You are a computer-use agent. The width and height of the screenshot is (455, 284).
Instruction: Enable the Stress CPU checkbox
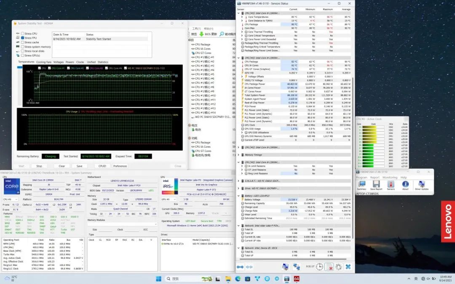coord(23,34)
